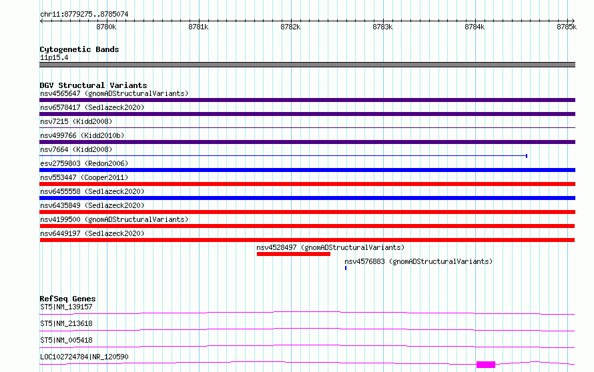
Task: Click the red nsv553447 variant bar
Action: [307, 184]
